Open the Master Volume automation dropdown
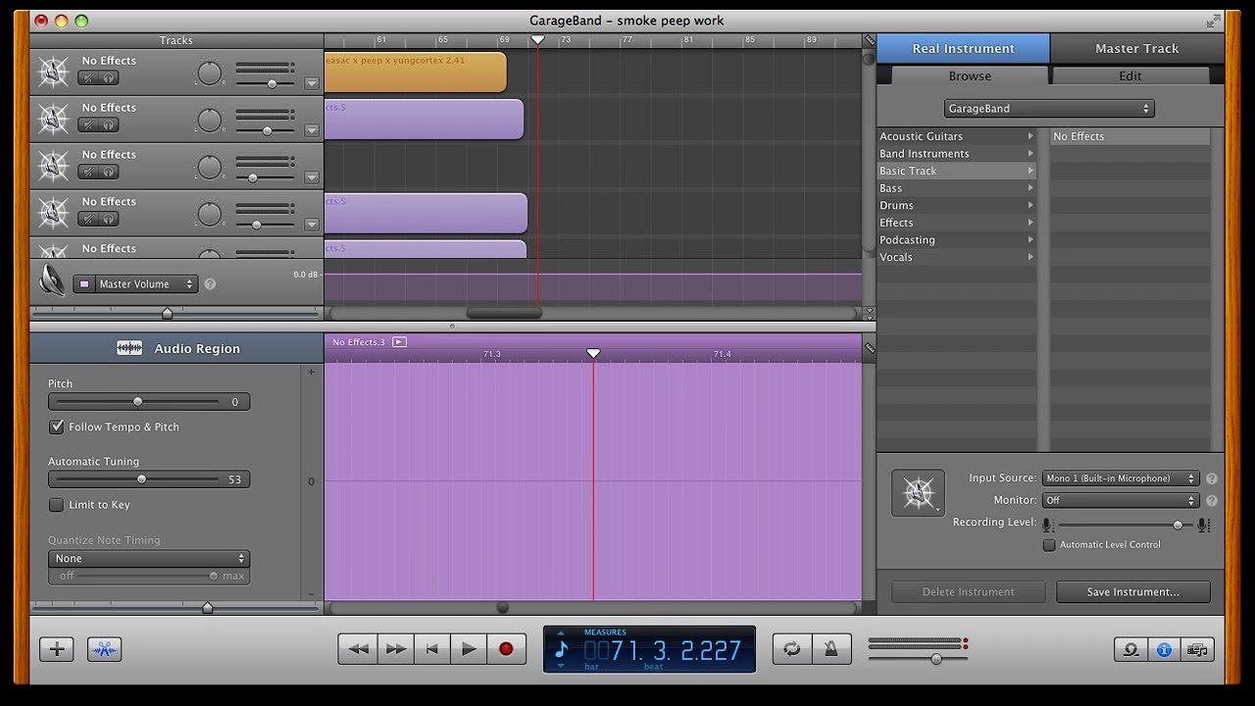Screen dimensions: 1255x706 tap(135, 284)
